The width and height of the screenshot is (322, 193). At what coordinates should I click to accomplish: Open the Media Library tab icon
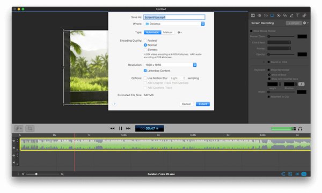click(x=304, y=16)
